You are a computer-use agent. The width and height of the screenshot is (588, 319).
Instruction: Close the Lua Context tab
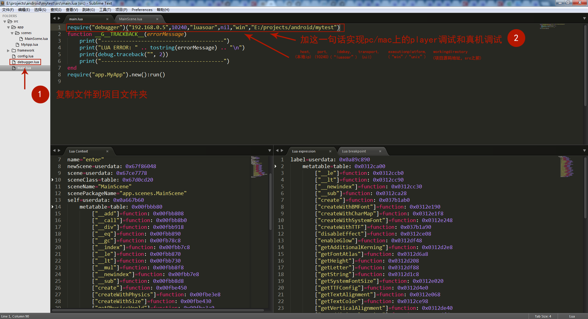(x=107, y=151)
